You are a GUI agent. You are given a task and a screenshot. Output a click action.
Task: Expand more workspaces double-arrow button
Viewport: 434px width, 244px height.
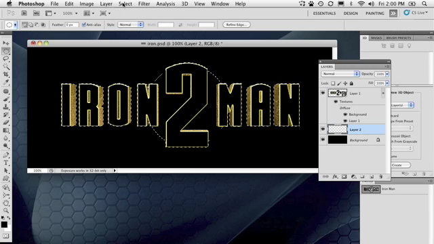pos(393,14)
